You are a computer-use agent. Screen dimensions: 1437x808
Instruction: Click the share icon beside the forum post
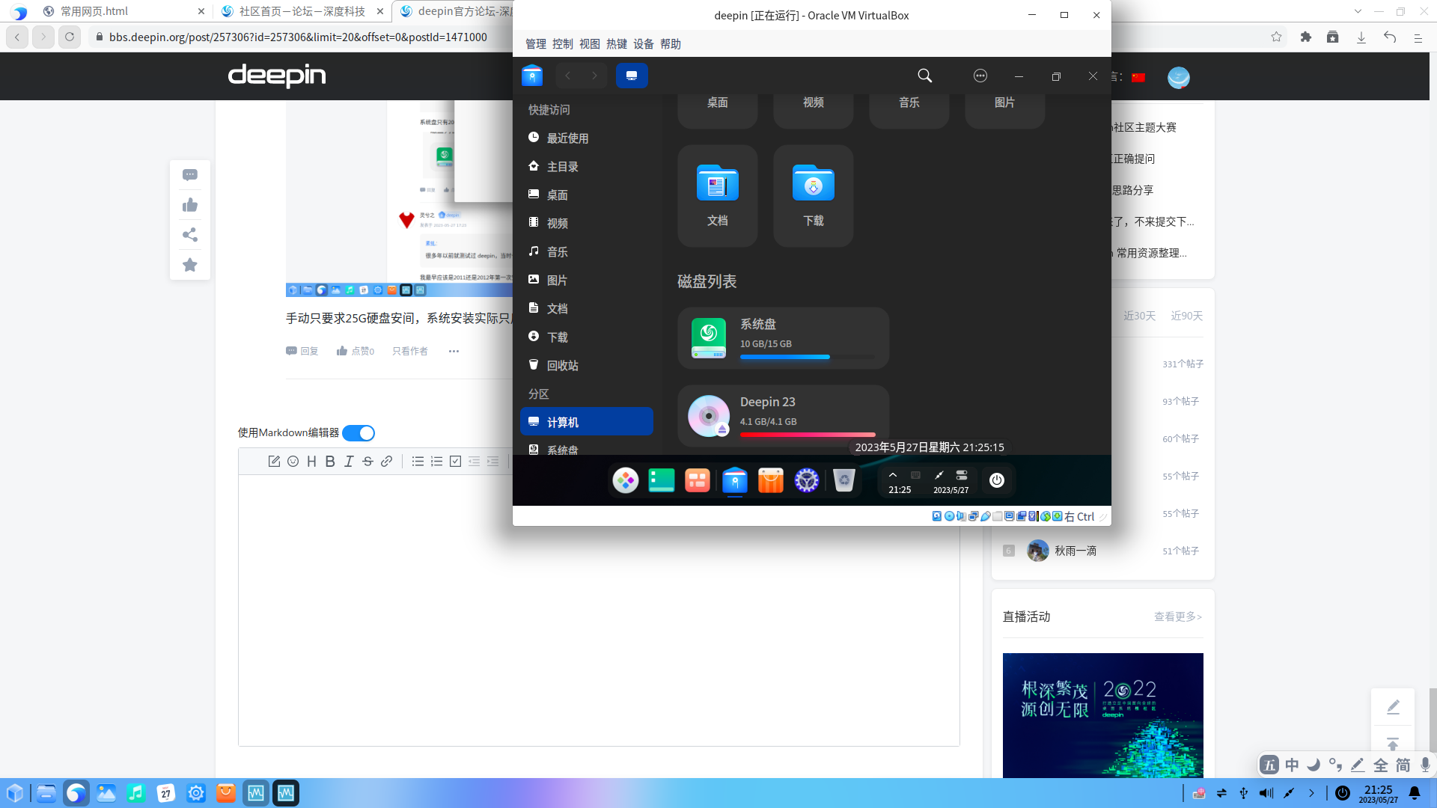[189, 235]
